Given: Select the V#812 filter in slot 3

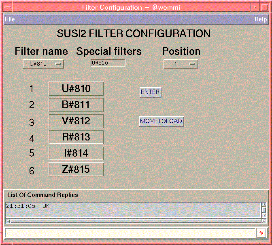Looking at the screenshot, I should coord(76,121).
